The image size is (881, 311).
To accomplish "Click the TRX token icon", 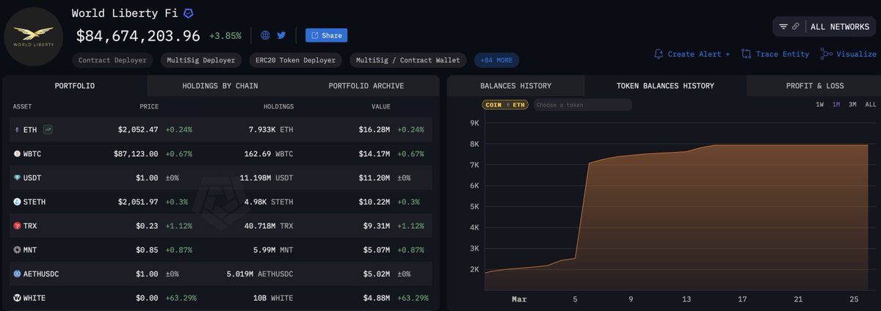I will click(x=17, y=226).
